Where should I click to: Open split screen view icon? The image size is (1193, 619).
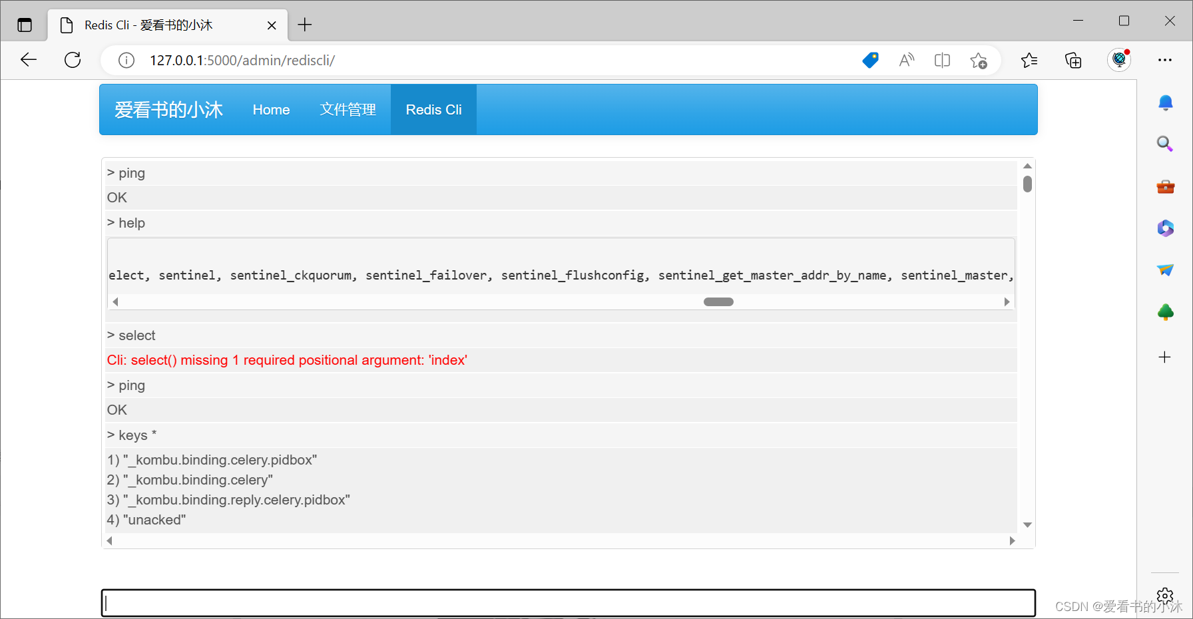942,61
